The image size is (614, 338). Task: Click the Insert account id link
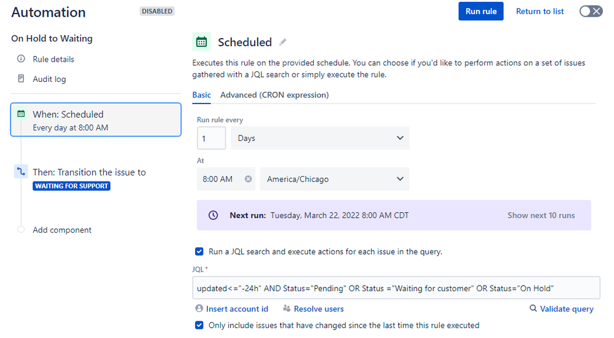[x=237, y=309]
